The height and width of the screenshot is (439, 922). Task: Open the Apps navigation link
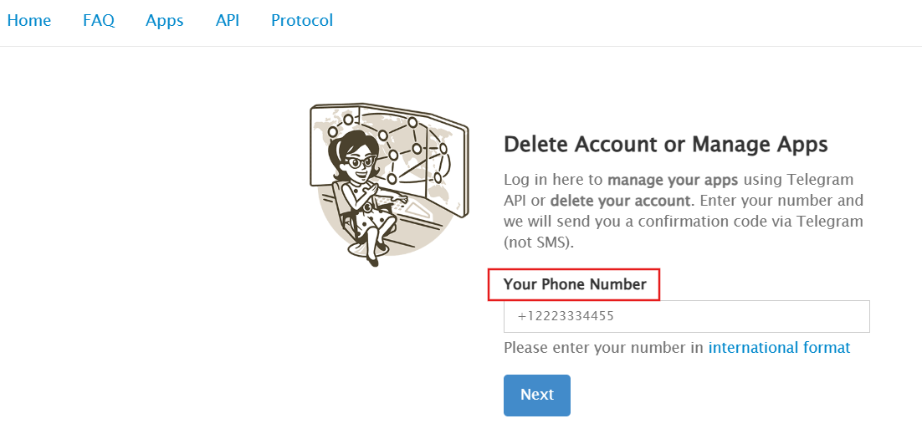pos(164,21)
